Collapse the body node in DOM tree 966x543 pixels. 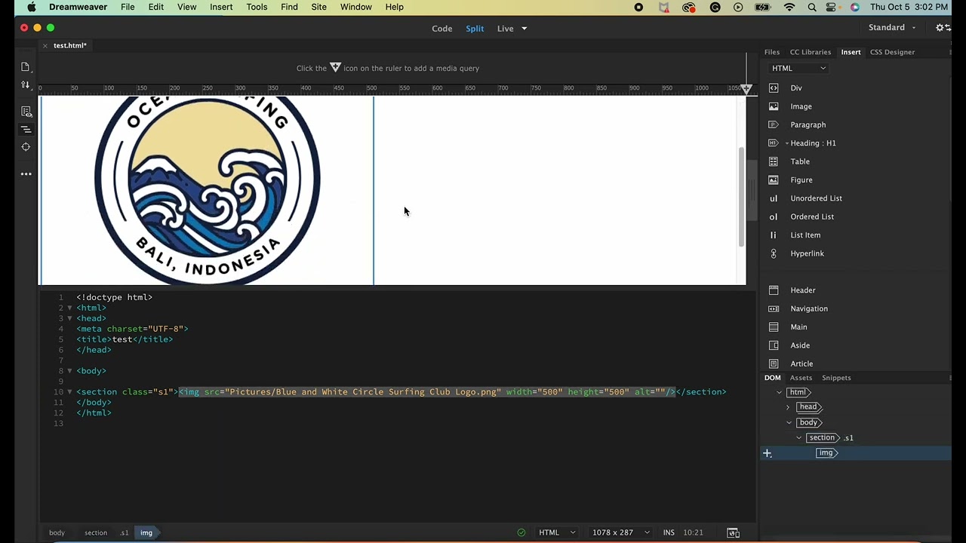(x=789, y=422)
